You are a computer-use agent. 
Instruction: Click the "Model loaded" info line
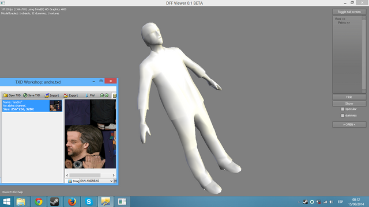30,13
